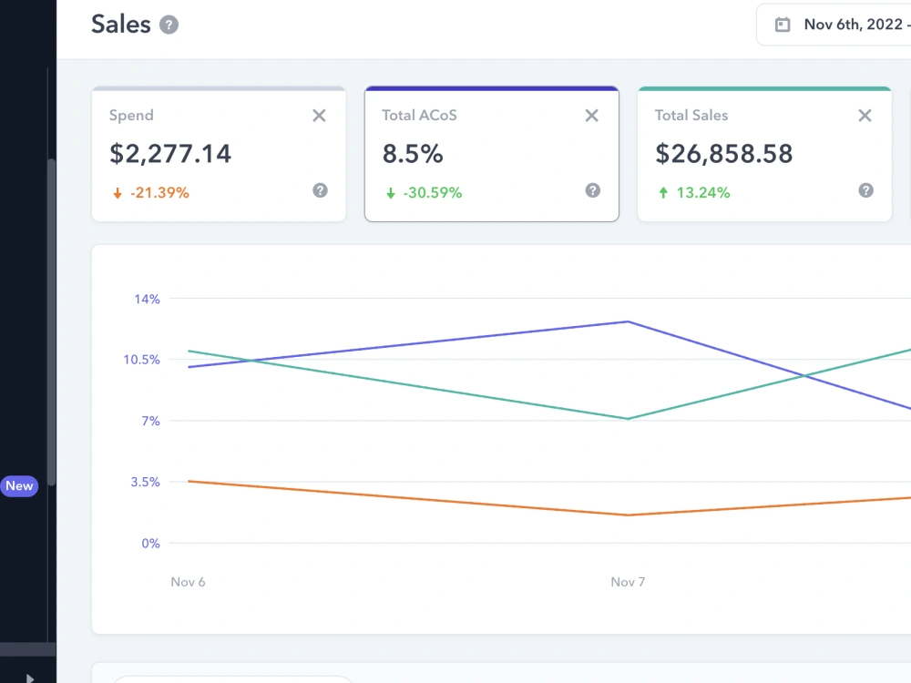This screenshot has width=911, height=683.
Task: Expand the sidebar with the arrow icon
Action: click(30, 678)
